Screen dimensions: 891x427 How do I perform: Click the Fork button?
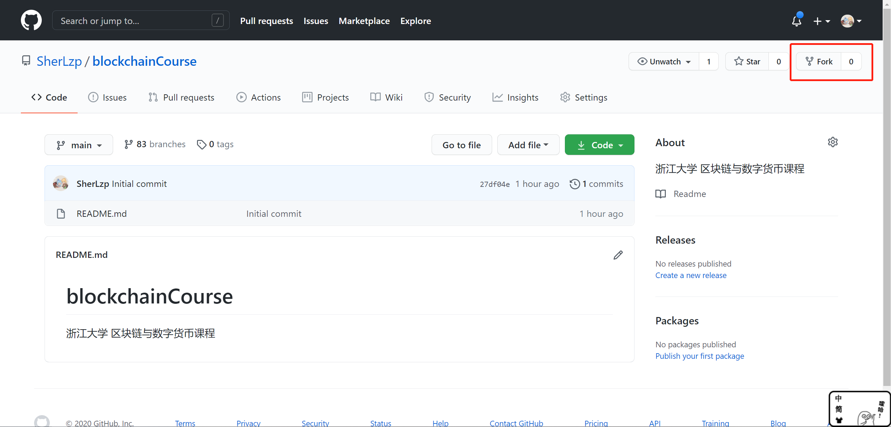click(x=819, y=62)
